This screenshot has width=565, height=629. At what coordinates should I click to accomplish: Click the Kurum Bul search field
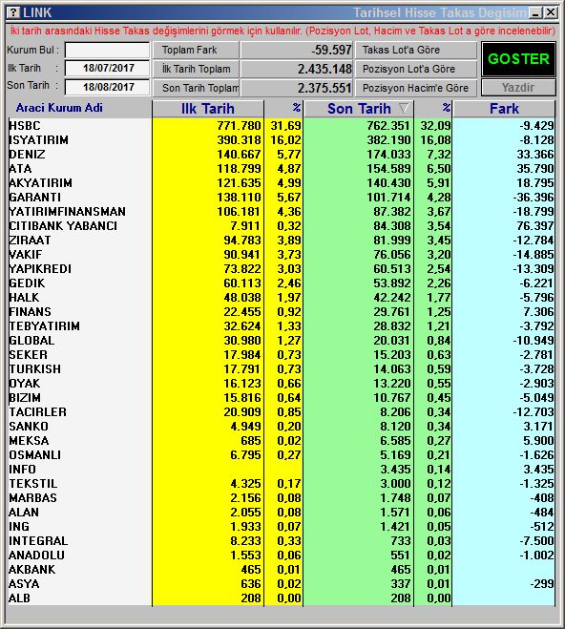click(x=107, y=51)
